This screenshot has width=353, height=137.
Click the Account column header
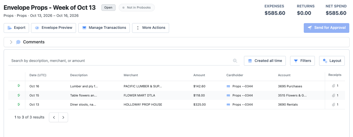[x=284, y=75]
